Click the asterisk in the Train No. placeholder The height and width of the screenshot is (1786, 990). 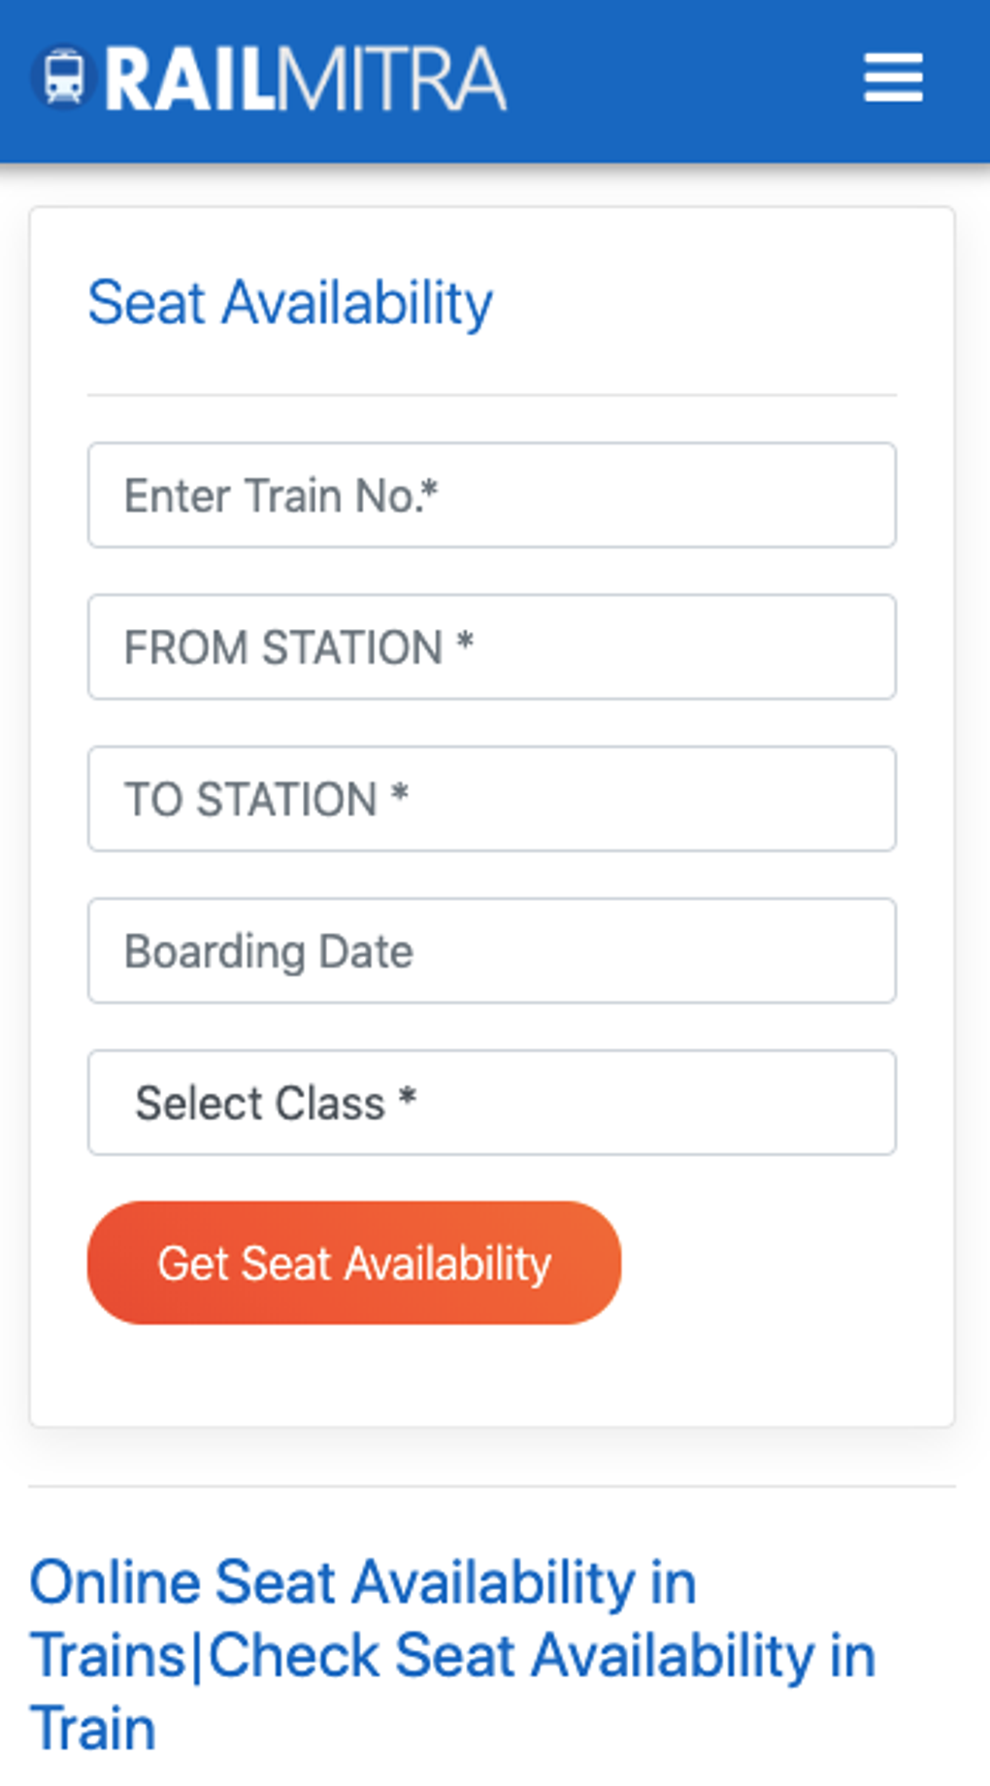[x=430, y=488]
